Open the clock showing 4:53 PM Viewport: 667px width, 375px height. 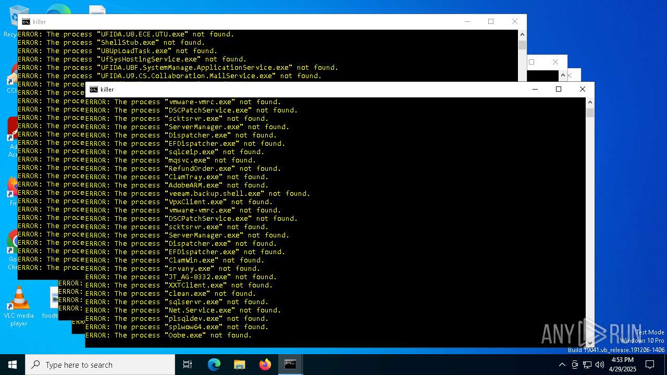622,365
